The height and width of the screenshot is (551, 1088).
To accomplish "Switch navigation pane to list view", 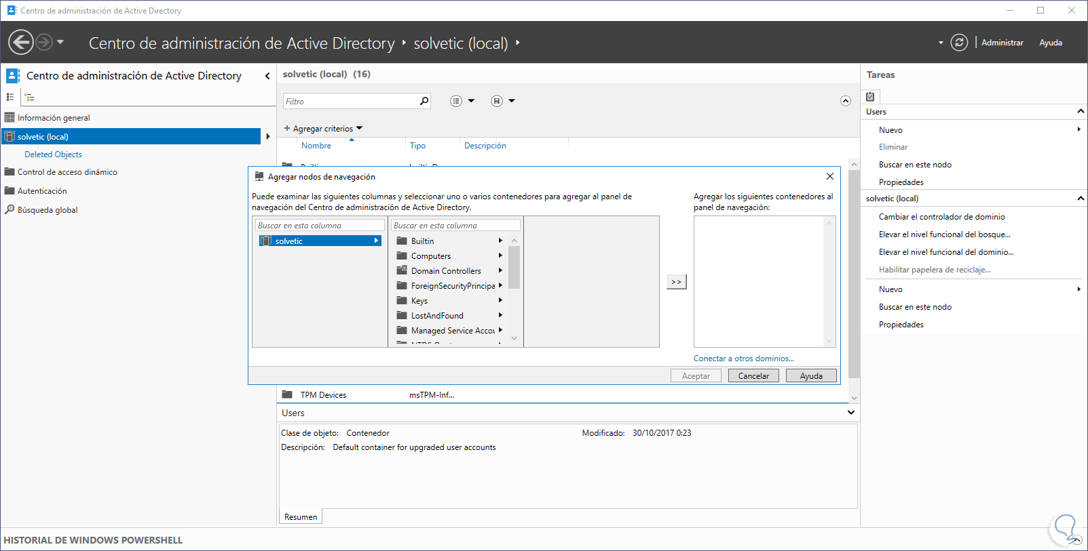I will (x=10, y=98).
